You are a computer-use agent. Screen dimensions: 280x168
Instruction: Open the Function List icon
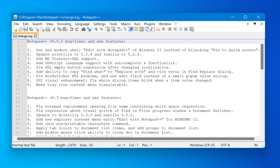(153, 29)
